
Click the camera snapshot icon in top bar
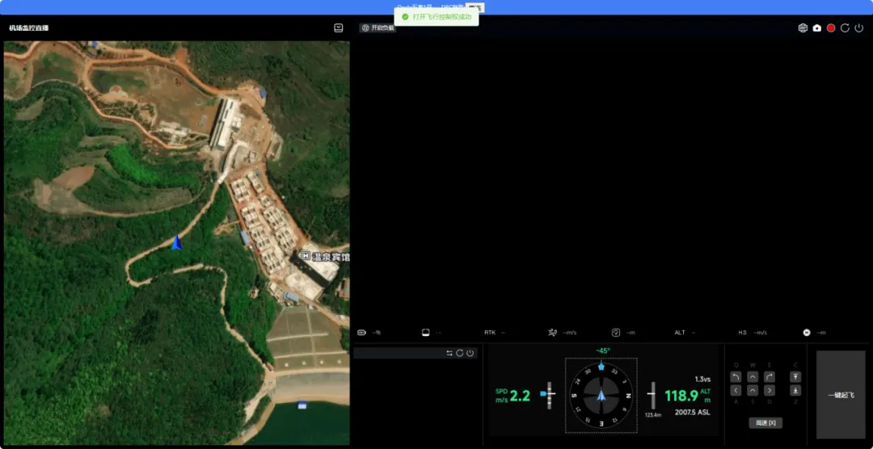tap(816, 28)
